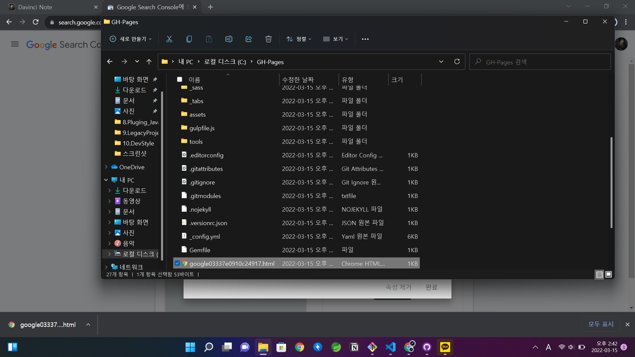Uncheck google03337e0910c24917.html file checkbox
This screenshot has height=357, width=635.
tap(177, 263)
